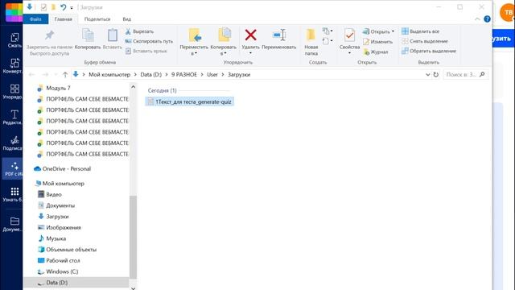Click the Журнал ribbon command
515x290 pixels.
pos(376,52)
